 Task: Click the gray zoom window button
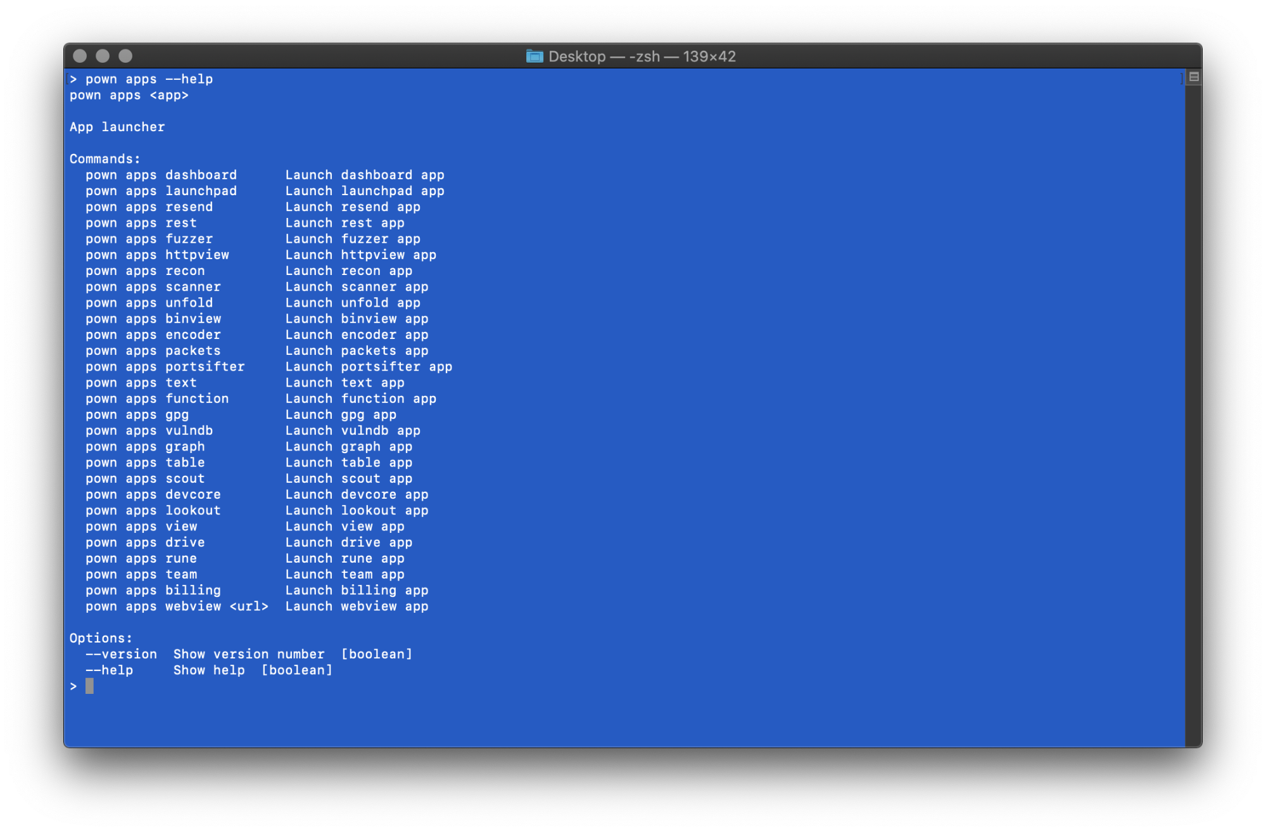coord(125,56)
